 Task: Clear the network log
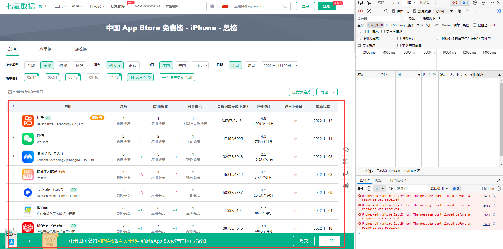click(x=369, y=11)
